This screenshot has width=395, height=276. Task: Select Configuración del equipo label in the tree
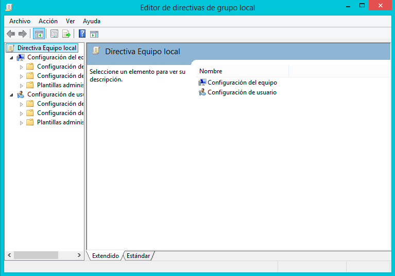tap(56, 57)
